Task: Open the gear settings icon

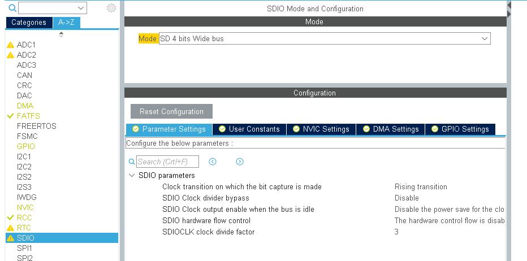Action: (111, 8)
